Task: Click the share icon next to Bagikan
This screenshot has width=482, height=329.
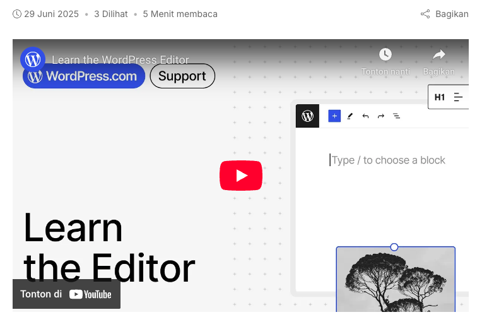Action: pos(425,14)
